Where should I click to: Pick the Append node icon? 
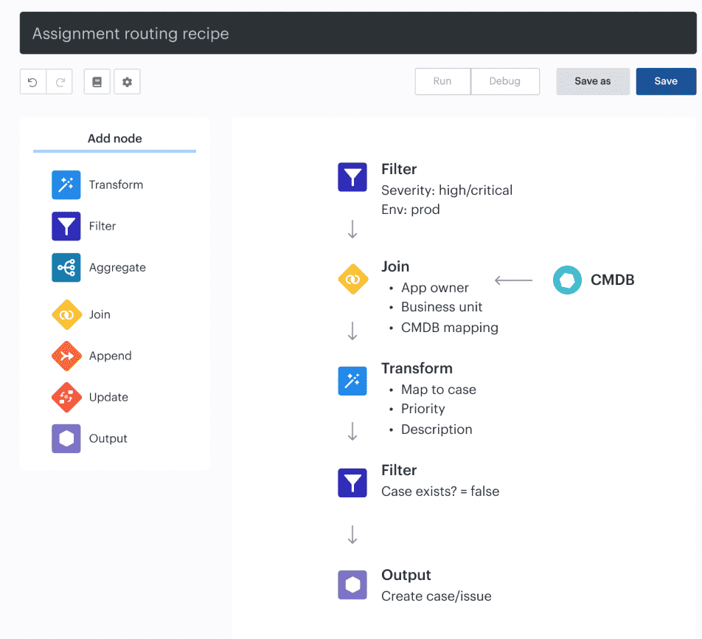click(66, 356)
